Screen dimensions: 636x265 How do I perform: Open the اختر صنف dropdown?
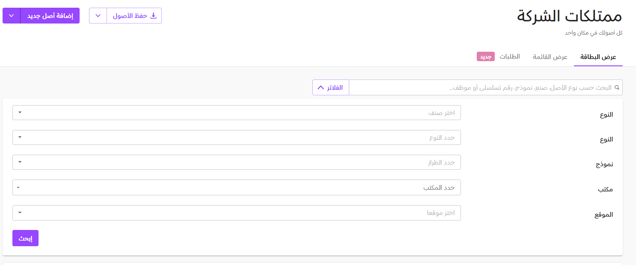tap(237, 113)
